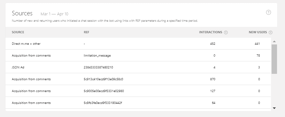Select the Direct m.me + other row

(x=138, y=44)
